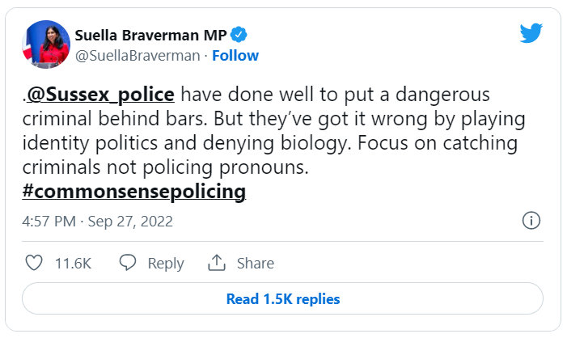Image resolution: width=567 pixels, height=338 pixels.
Task: Open Suella Braverman's profile photo
Action: tap(47, 44)
